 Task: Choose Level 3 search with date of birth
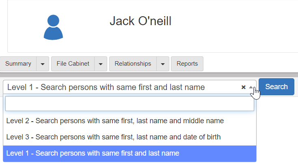point(114,137)
